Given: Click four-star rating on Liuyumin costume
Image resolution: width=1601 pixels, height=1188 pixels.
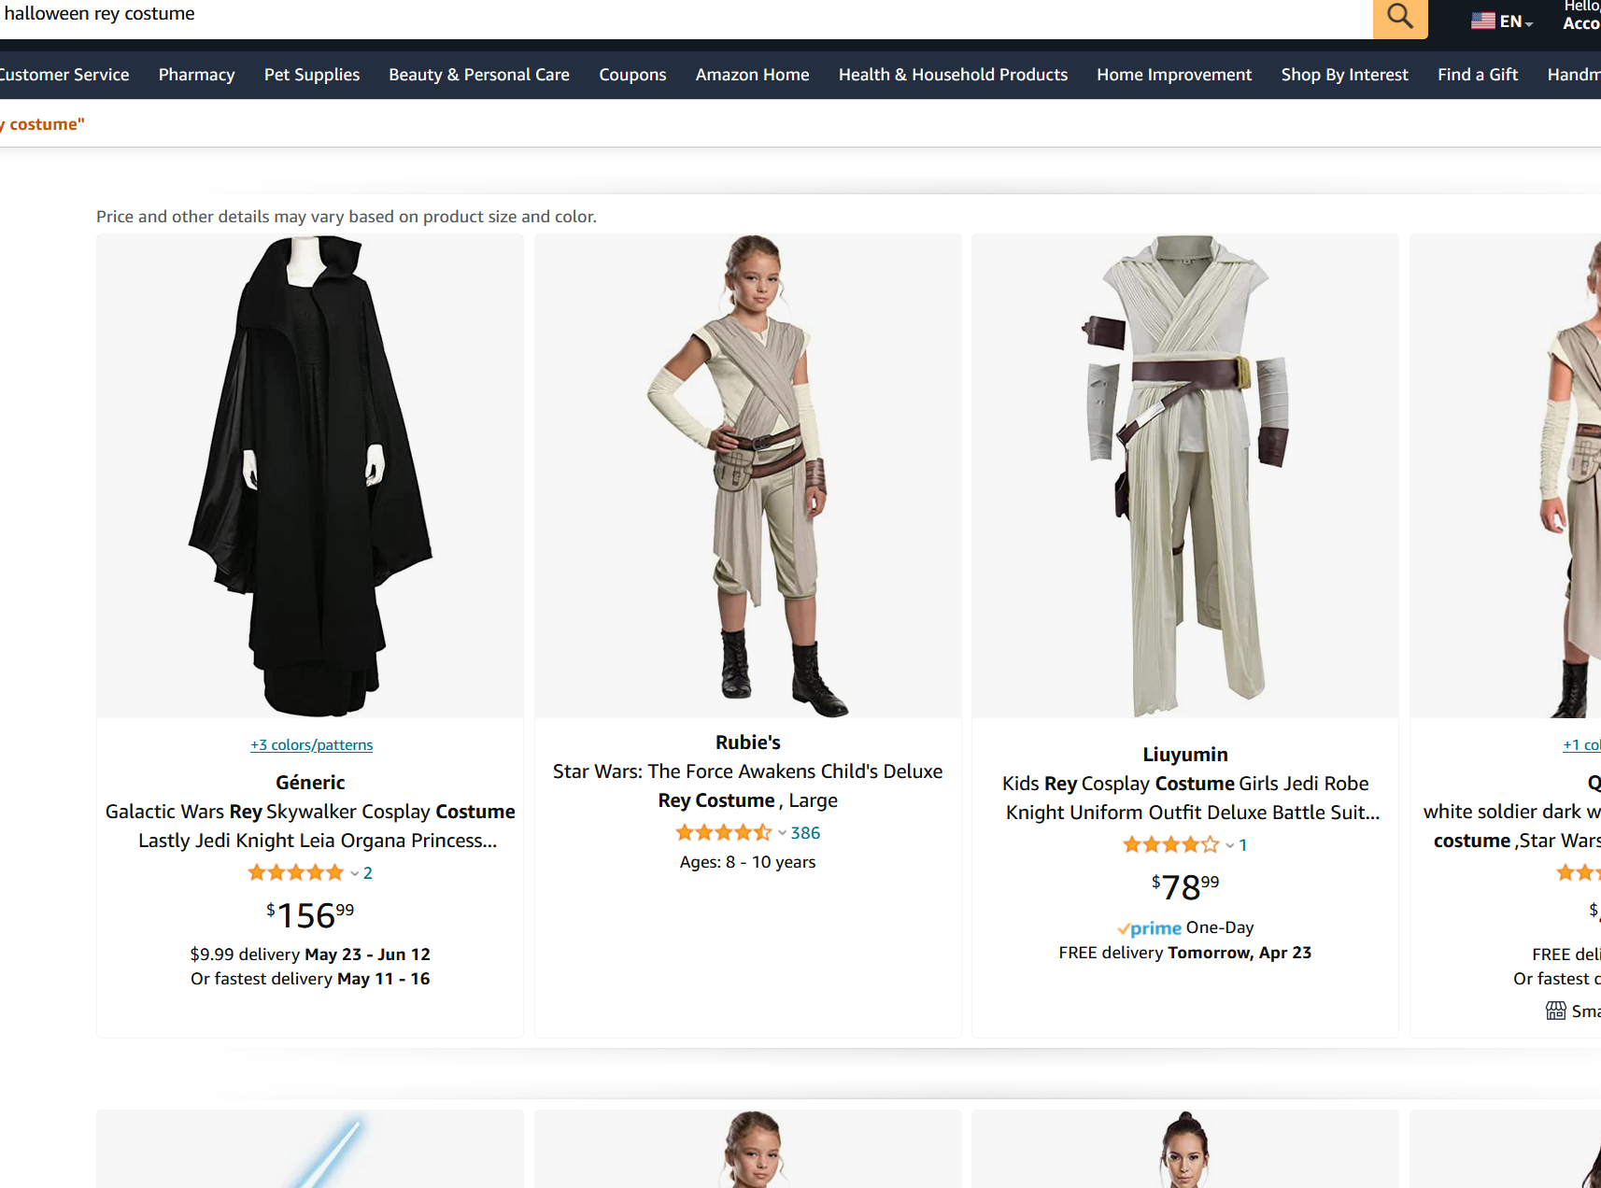Looking at the screenshot, I should (x=1171, y=844).
